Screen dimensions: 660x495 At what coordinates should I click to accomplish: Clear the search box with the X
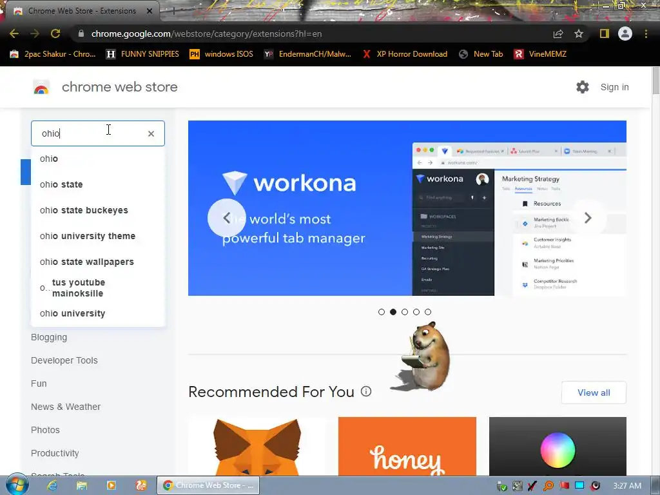tap(151, 133)
